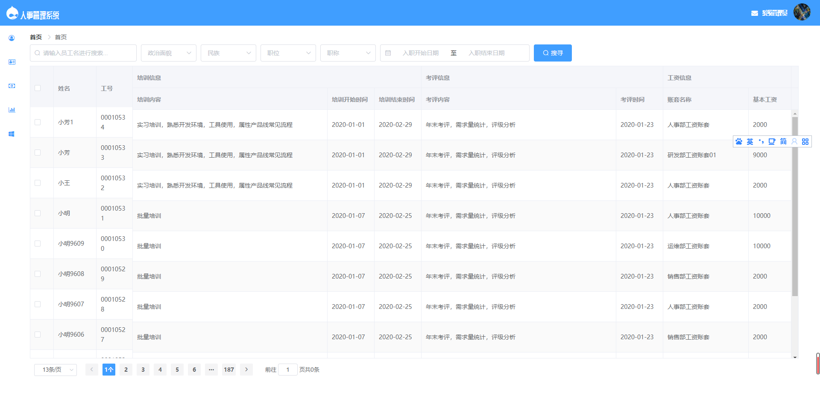Click the user avatar in top right
Screen dimensions: 820x414
tap(802, 12)
